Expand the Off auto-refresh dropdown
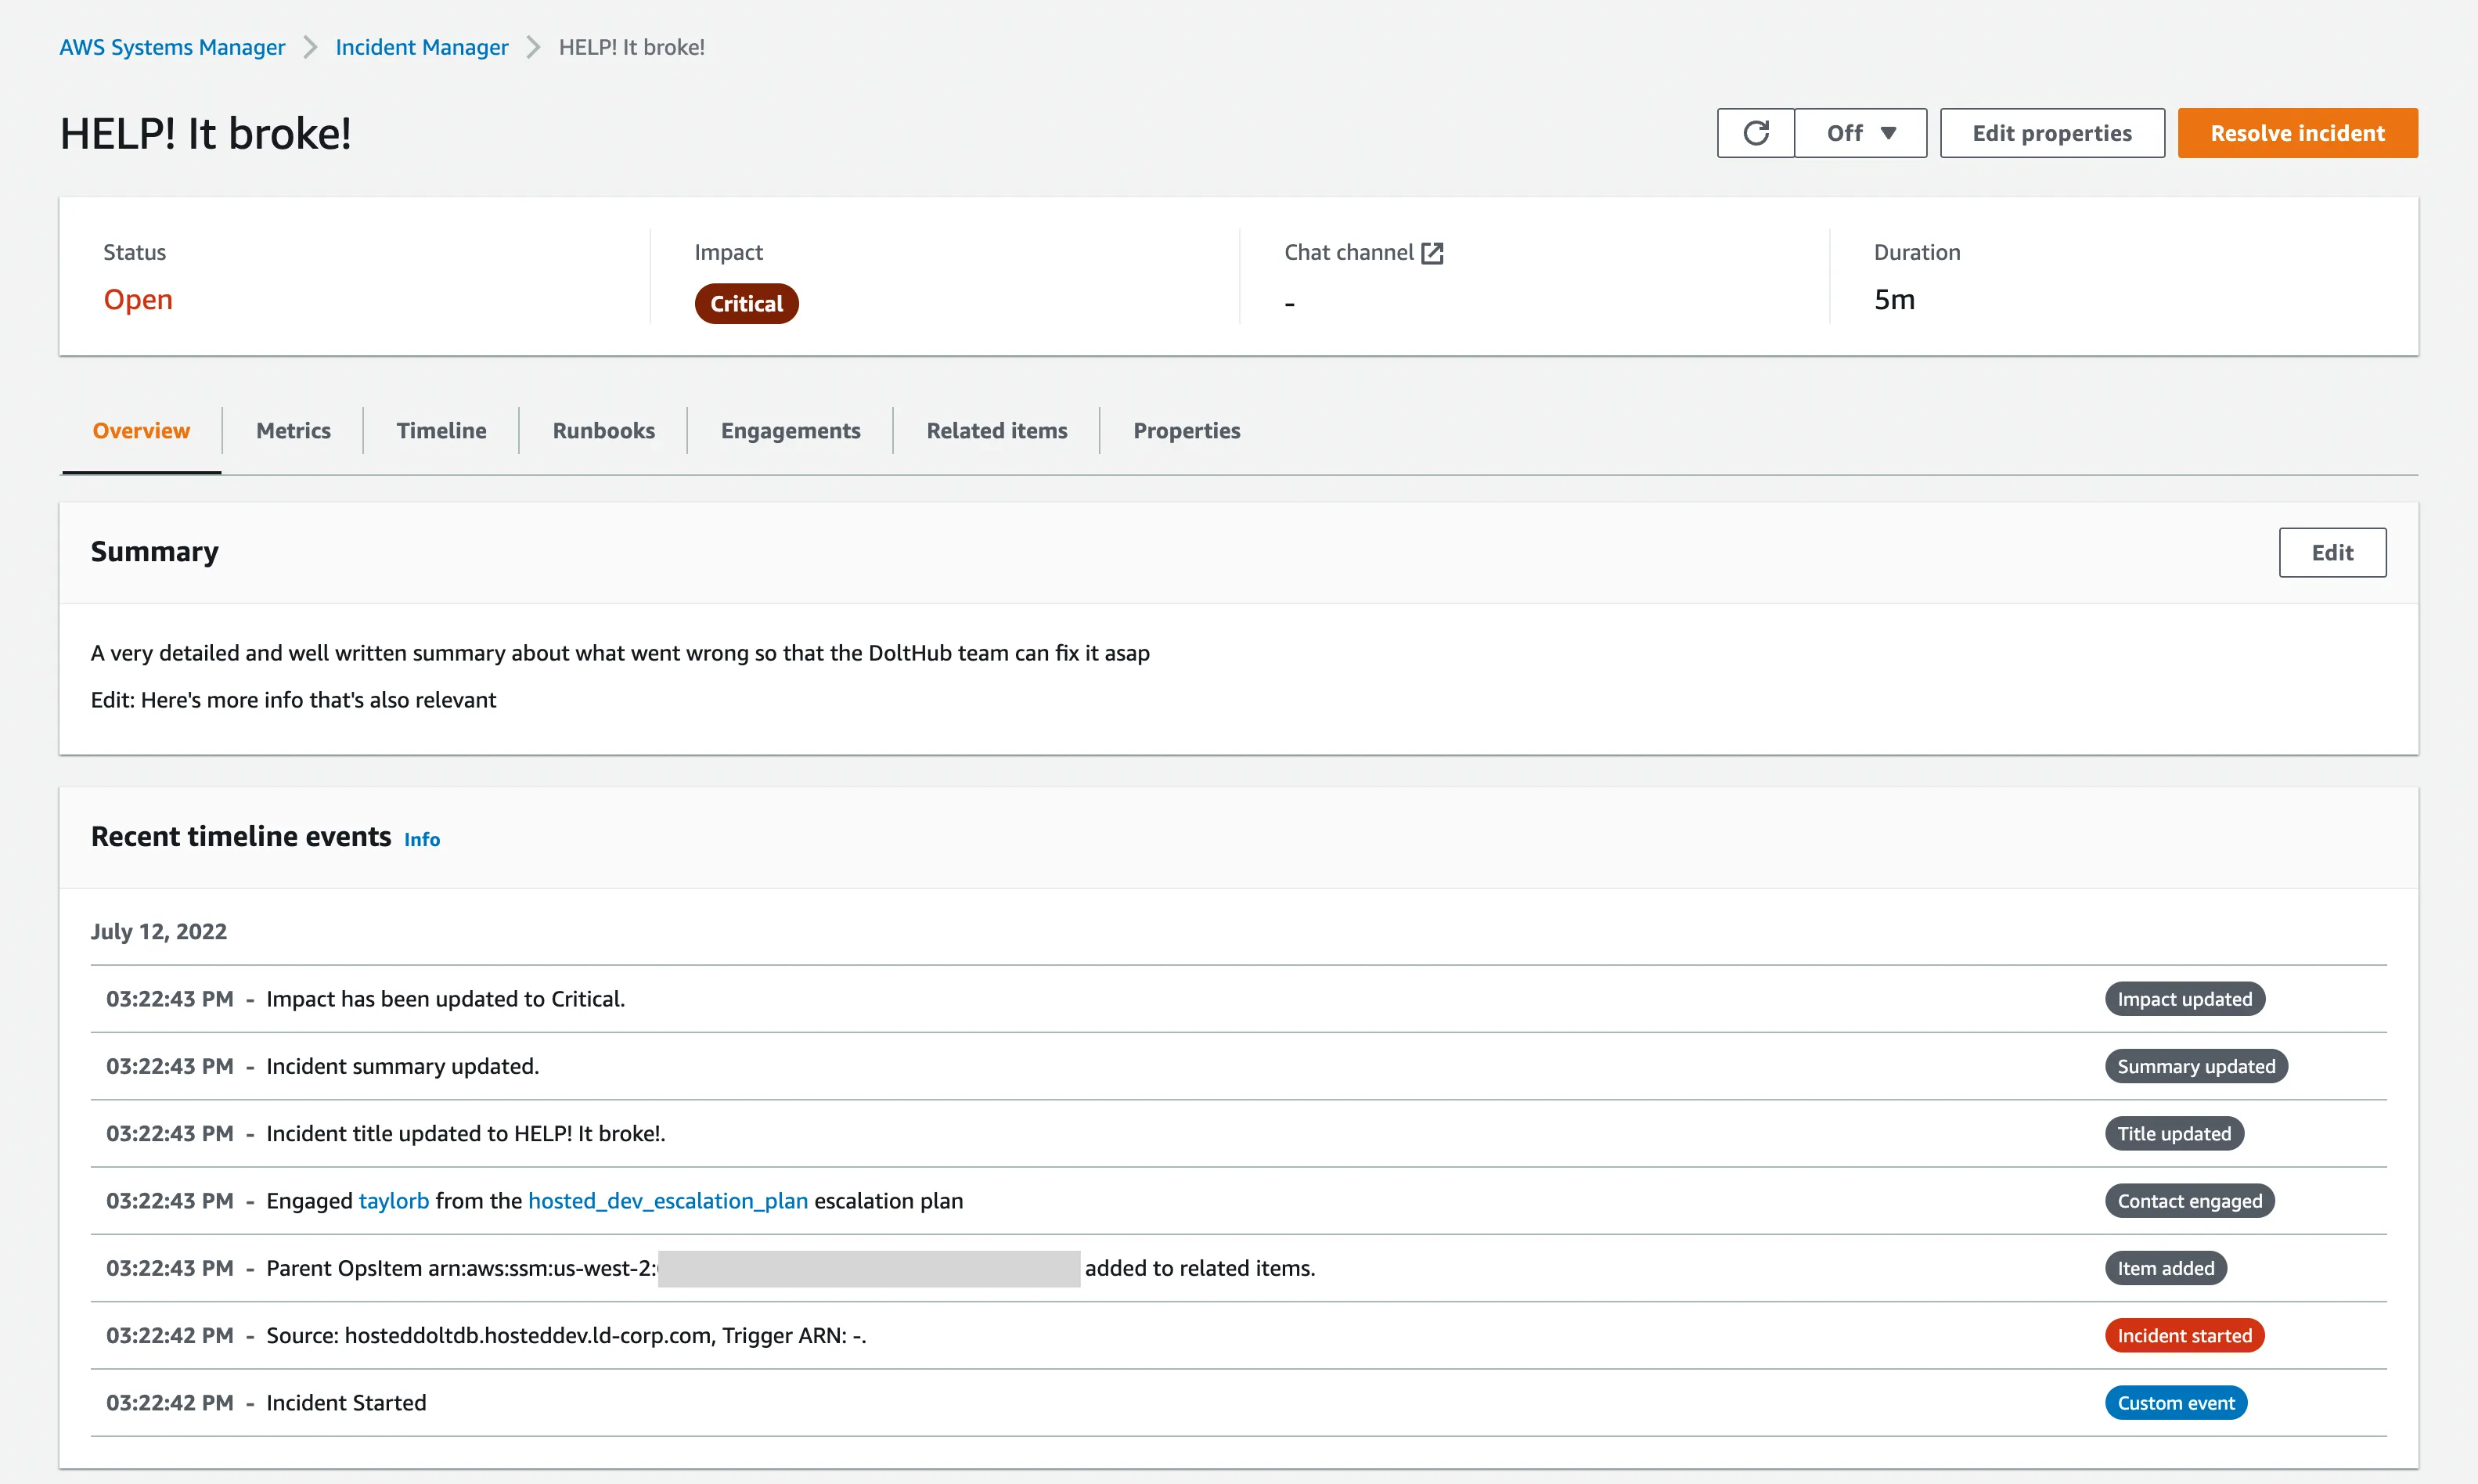 click(x=1861, y=132)
